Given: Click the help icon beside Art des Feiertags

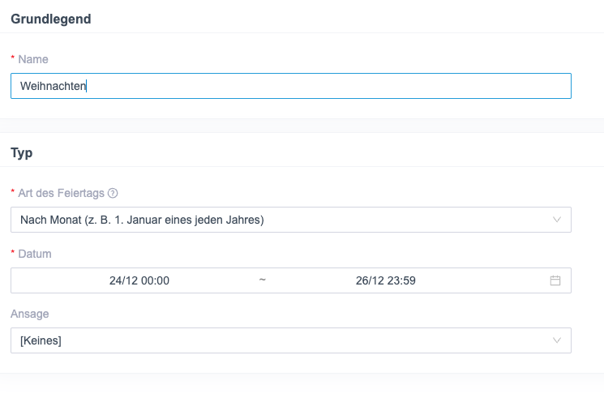Looking at the screenshot, I should pyautogui.click(x=114, y=193).
